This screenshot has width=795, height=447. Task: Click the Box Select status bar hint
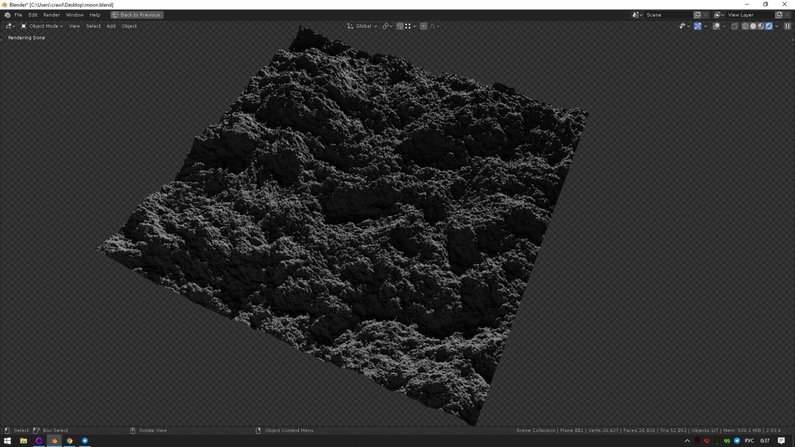[x=55, y=430]
